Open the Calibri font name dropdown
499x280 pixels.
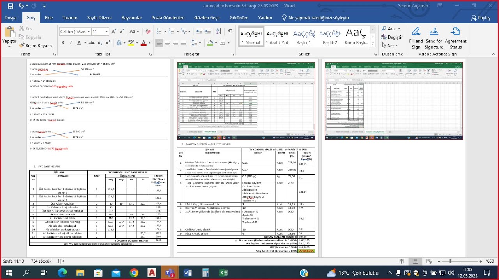pos(88,31)
